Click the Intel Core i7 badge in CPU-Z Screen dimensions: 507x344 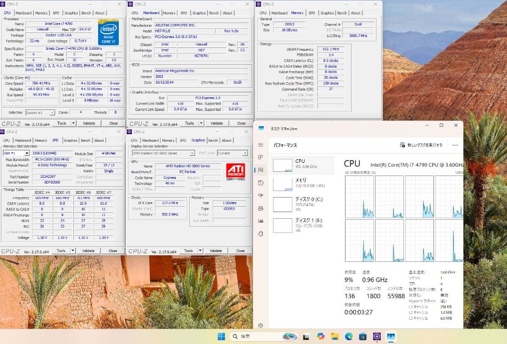pyautogui.click(x=109, y=32)
